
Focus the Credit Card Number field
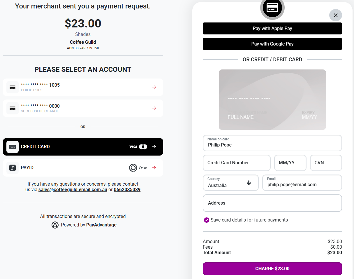click(237, 163)
